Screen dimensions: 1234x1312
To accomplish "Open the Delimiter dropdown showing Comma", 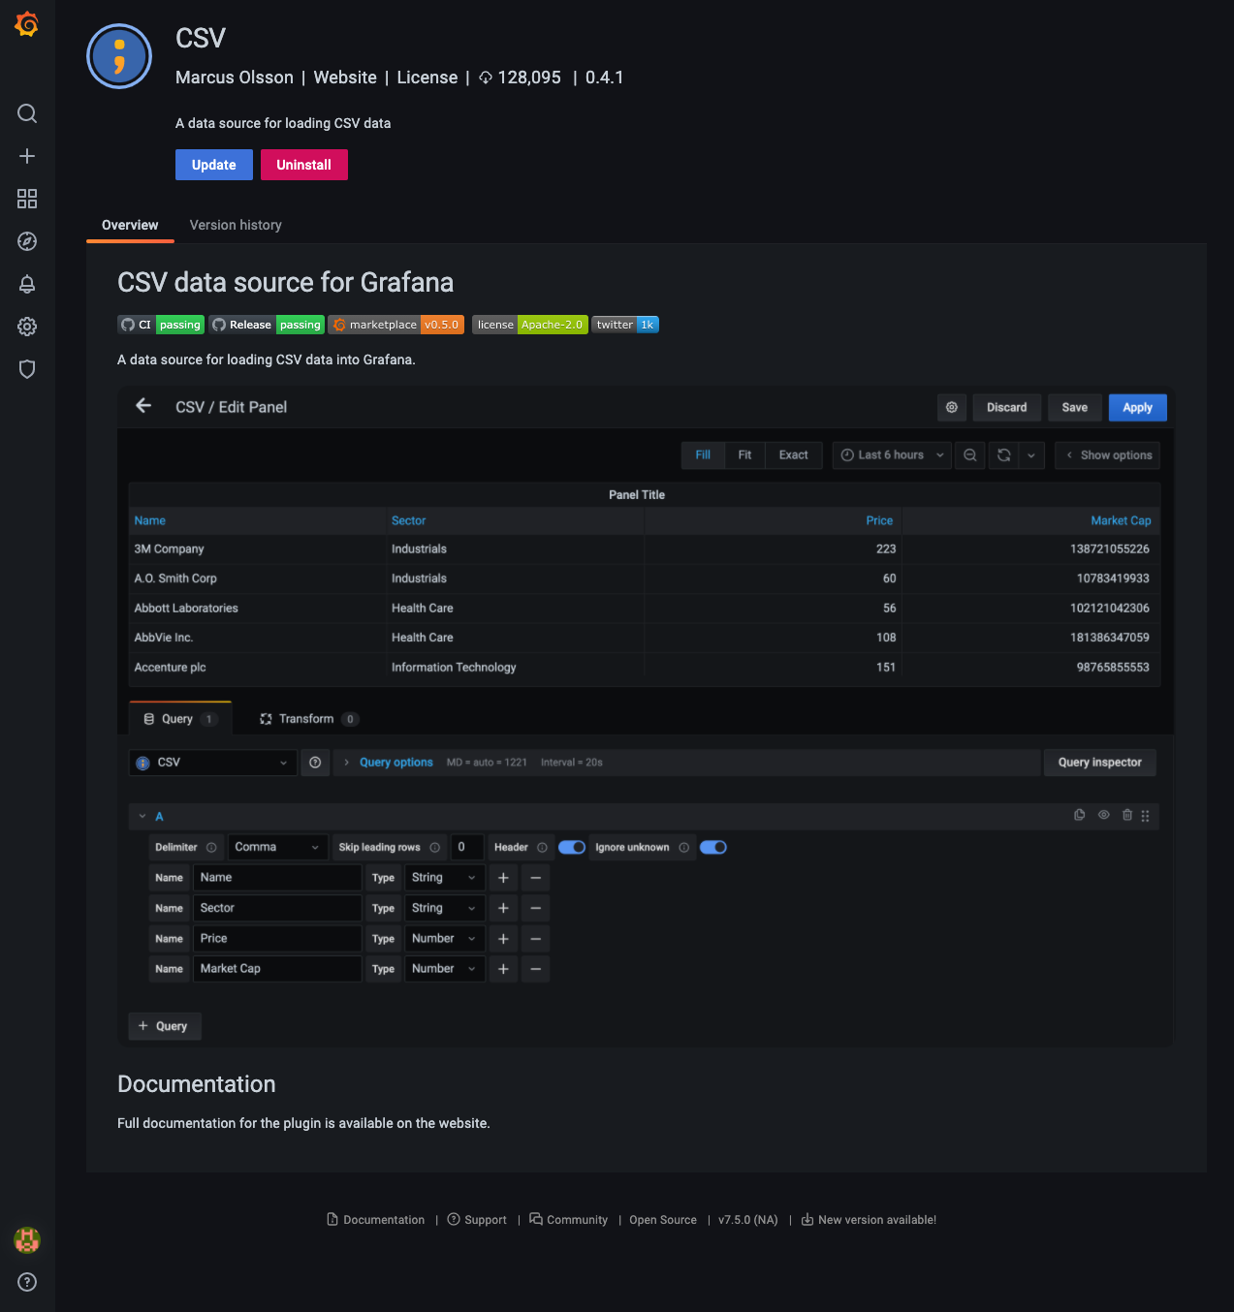I will pyautogui.click(x=277, y=847).
